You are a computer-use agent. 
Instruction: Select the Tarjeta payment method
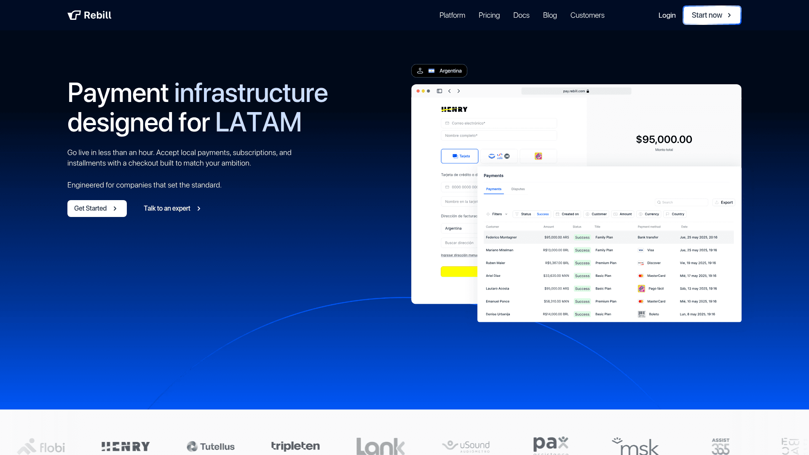click(460, 156)
